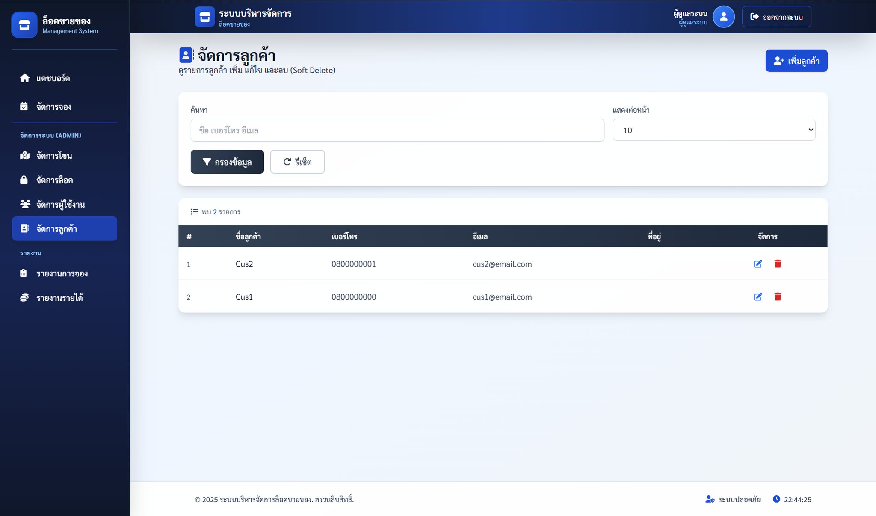This screenshot has height=516, width=876.
Task: Click the user avatar icon in header
Action: [723, 17]
